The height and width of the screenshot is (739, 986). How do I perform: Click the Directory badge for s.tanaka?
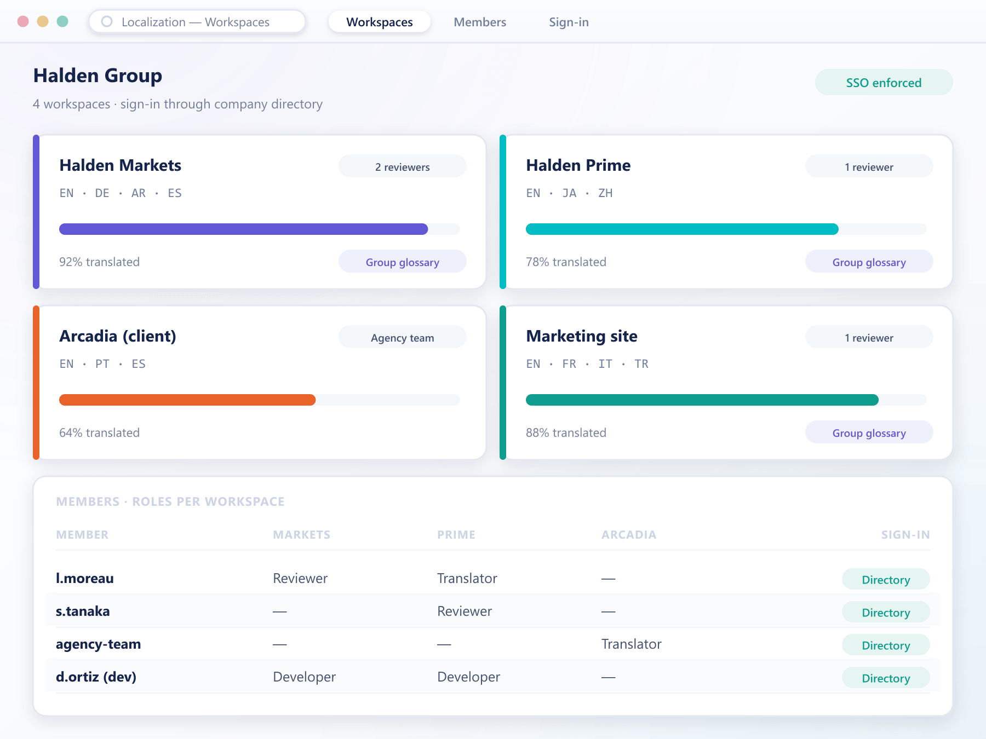pos(886,612)
